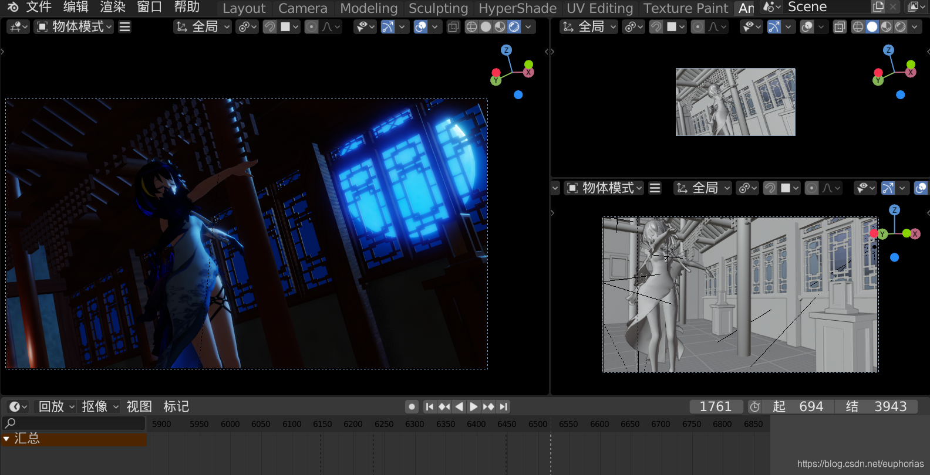Switch to the HyperShade workspace tab

pyautogui.click(x=517, y=8)
